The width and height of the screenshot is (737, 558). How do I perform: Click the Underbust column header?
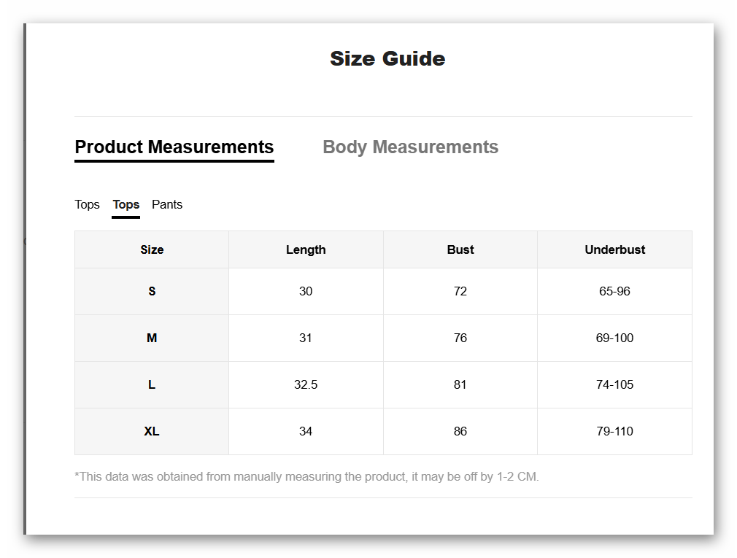614,249
